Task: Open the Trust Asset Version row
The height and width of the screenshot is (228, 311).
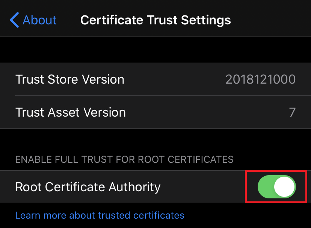Action: pos(155,112)
